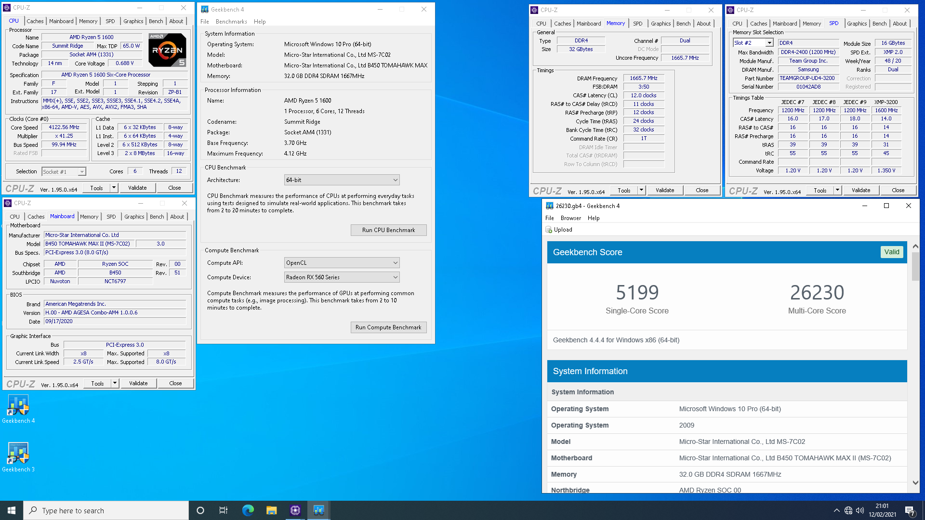Expand Tools arrow in CPU tab window

[x=114, y=188]
